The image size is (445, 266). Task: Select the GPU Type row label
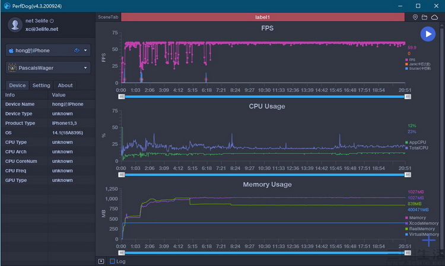click(16, 180)
